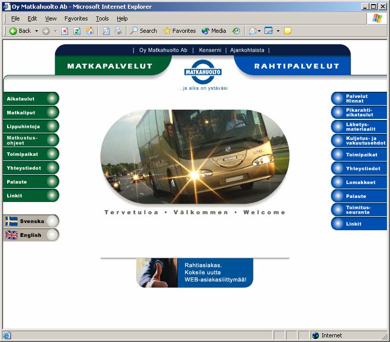390x342 pixels.
Task: Open Kuljetus- ja vakuutusehdot button
Action: tap(359, 140)
